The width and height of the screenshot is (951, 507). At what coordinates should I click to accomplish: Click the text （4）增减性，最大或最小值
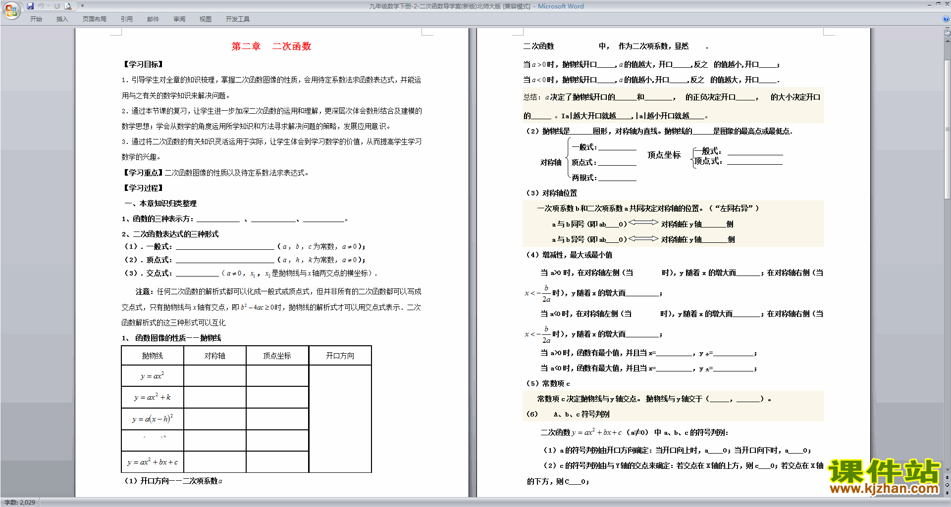coord(569,255)
